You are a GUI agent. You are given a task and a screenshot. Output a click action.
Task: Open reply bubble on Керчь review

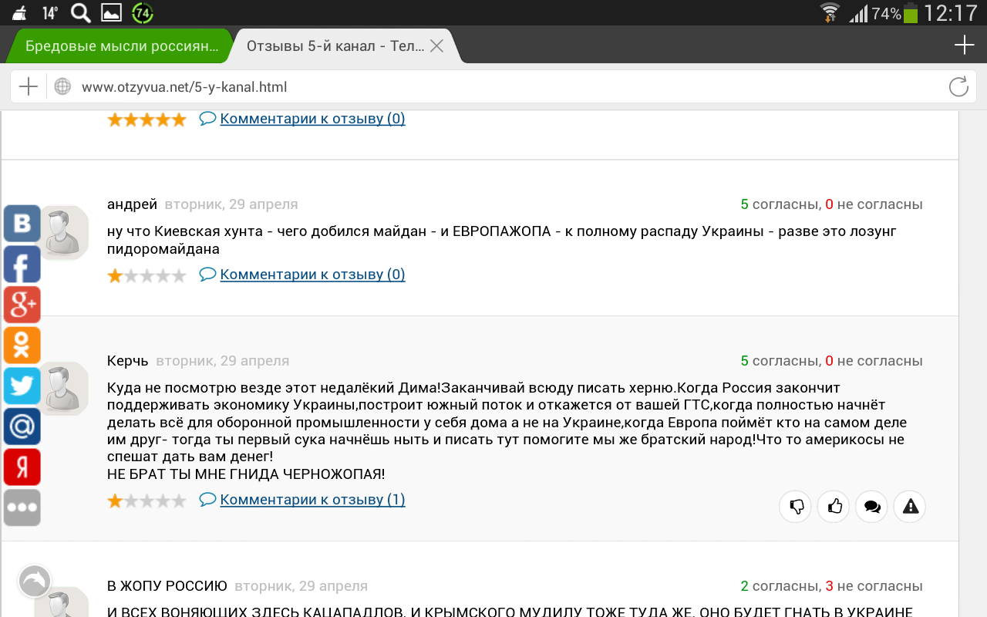pyautogui.click(x=872, y=507)
